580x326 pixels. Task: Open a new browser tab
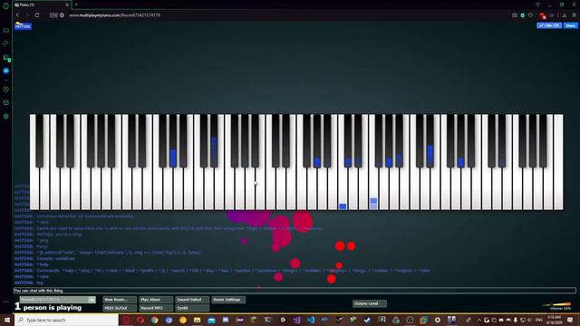76,5
